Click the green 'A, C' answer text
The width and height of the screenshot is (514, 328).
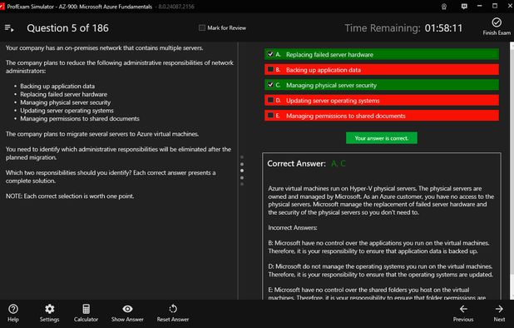(339, 164)
